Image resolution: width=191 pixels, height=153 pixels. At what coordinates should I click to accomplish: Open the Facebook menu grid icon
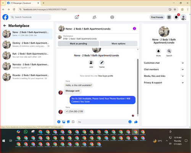169,17
